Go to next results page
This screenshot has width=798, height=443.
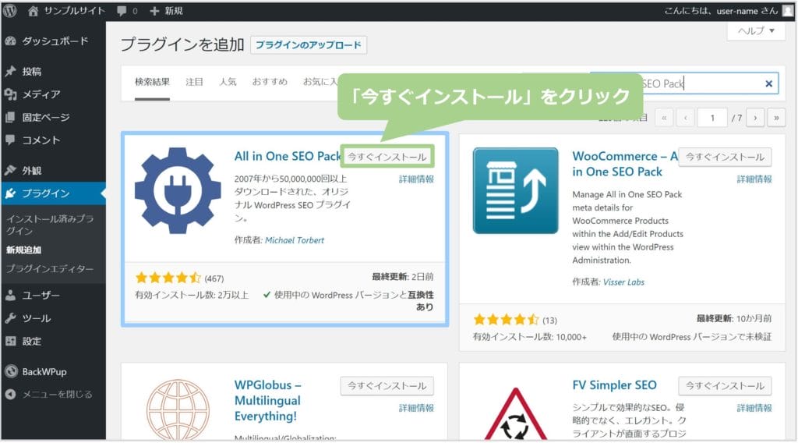point(755,118)
